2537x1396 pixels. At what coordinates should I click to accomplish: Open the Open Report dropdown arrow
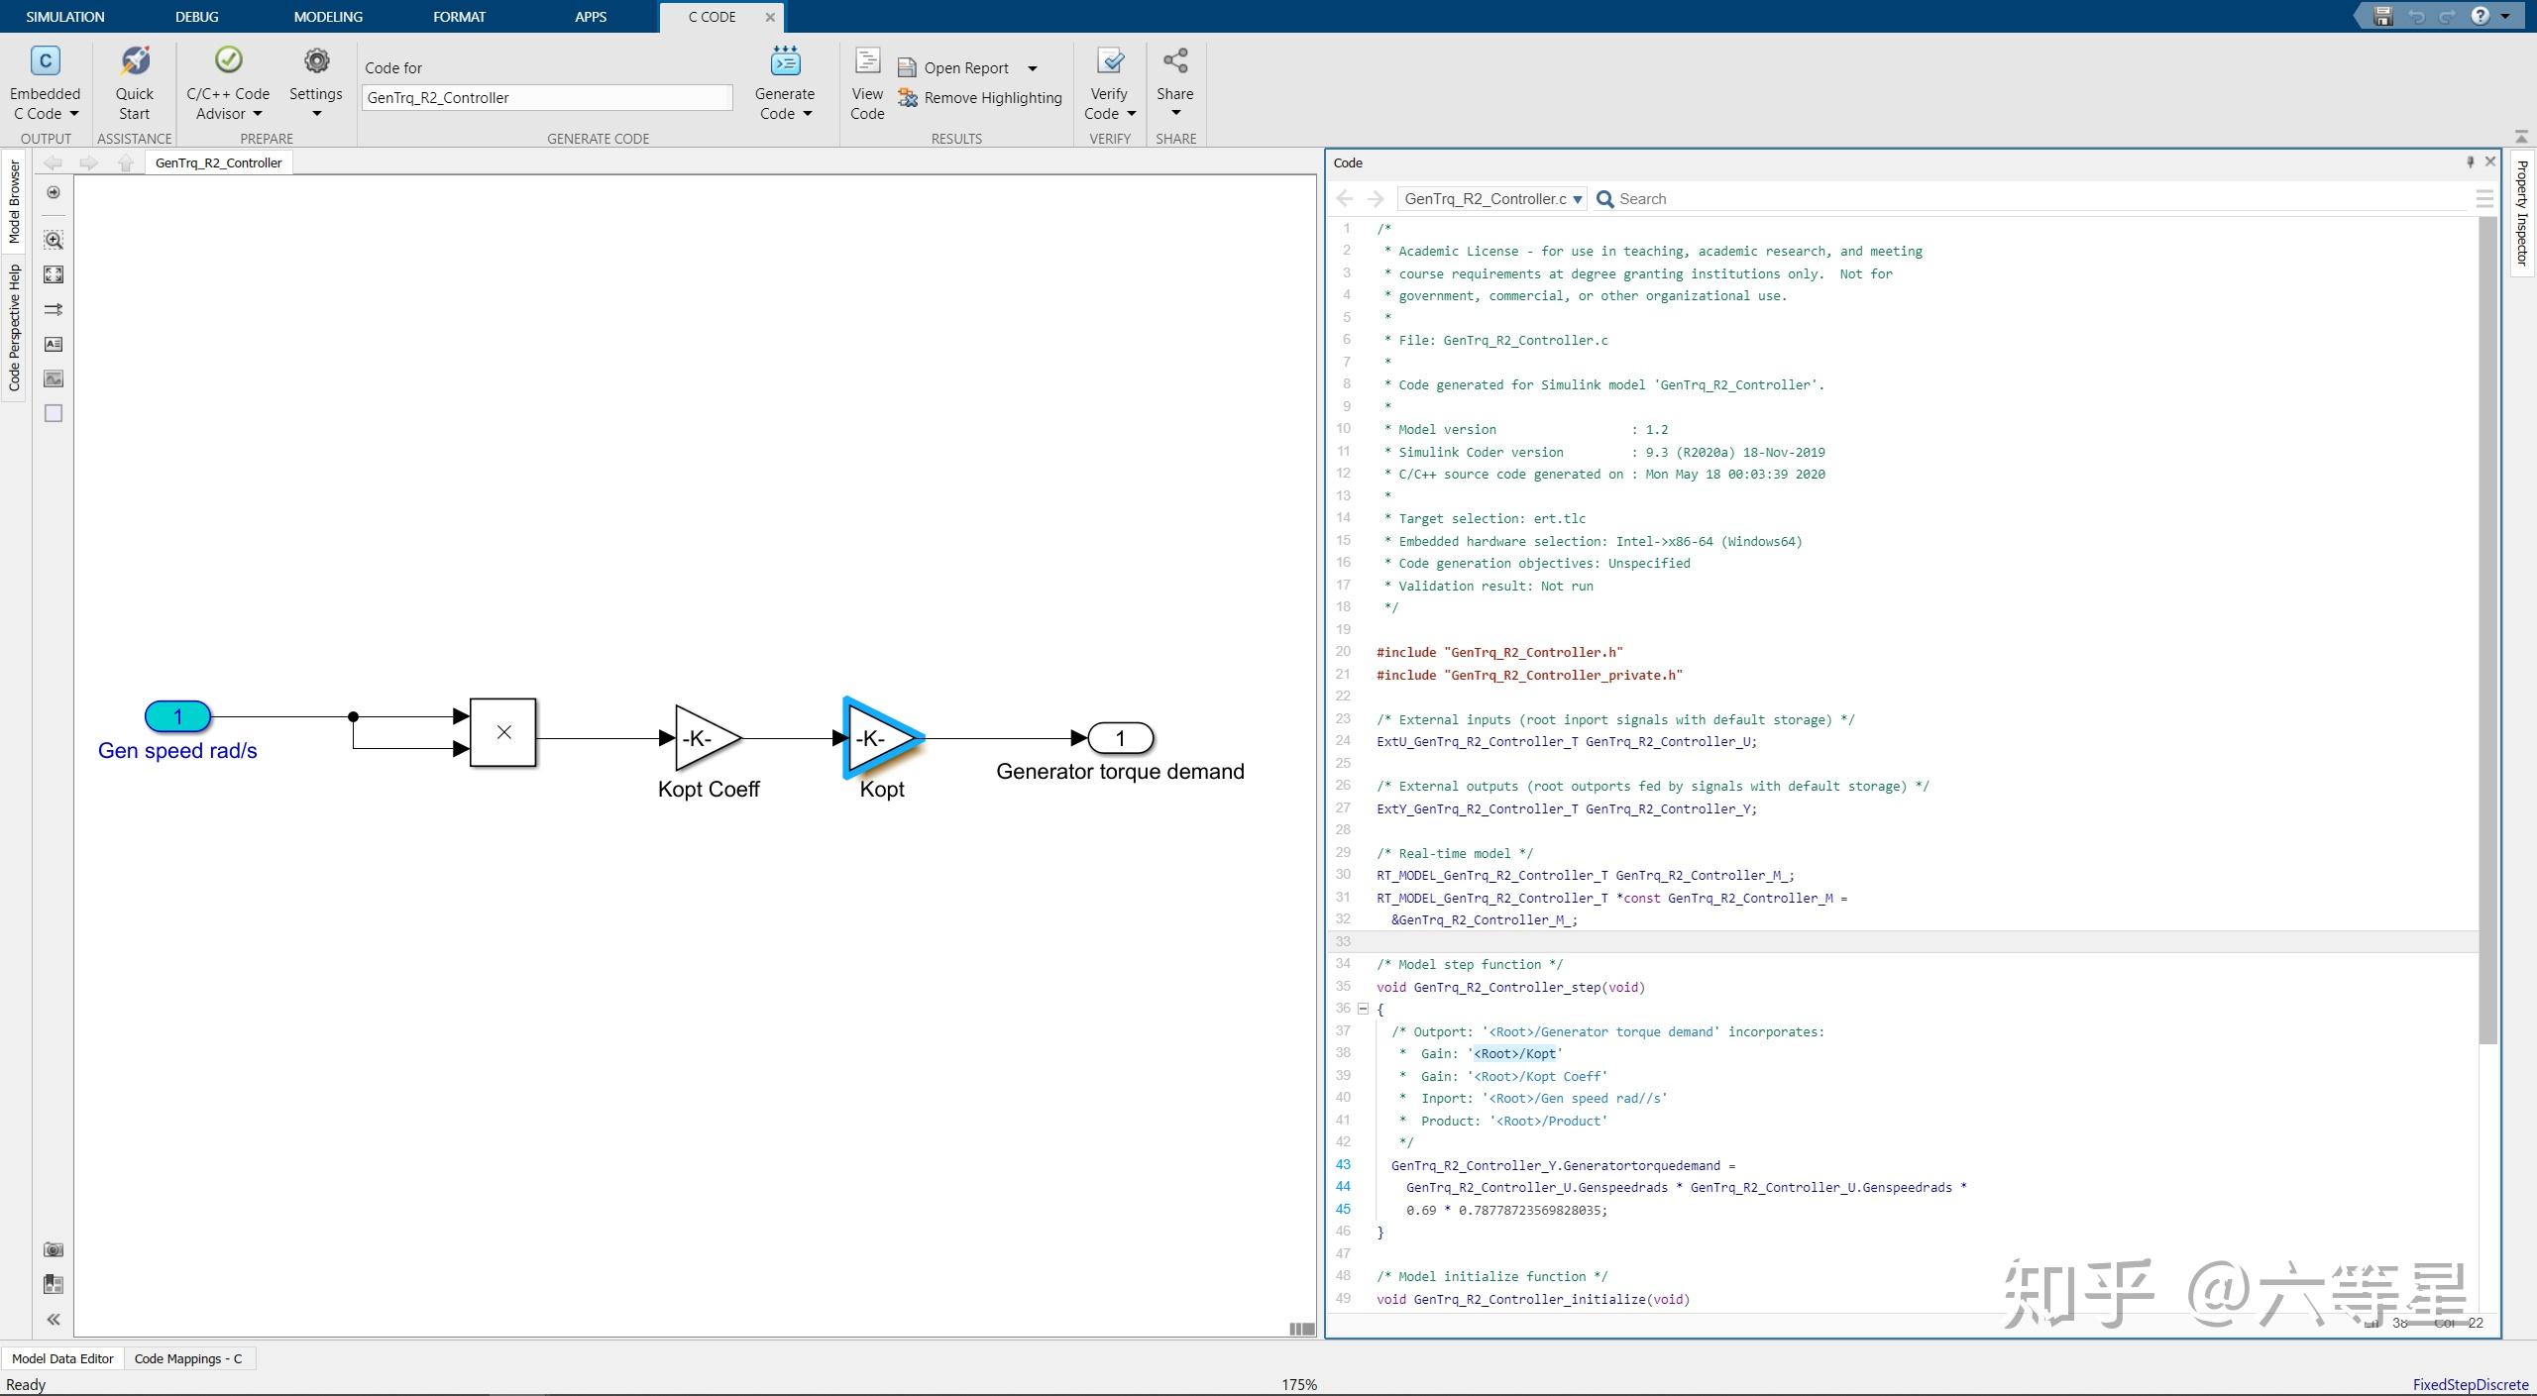coord(1033,67)
